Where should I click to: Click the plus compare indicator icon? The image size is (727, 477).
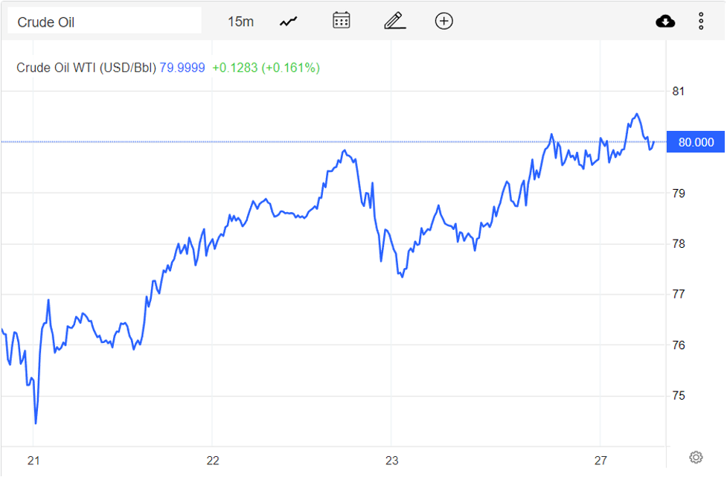[443, 21]
